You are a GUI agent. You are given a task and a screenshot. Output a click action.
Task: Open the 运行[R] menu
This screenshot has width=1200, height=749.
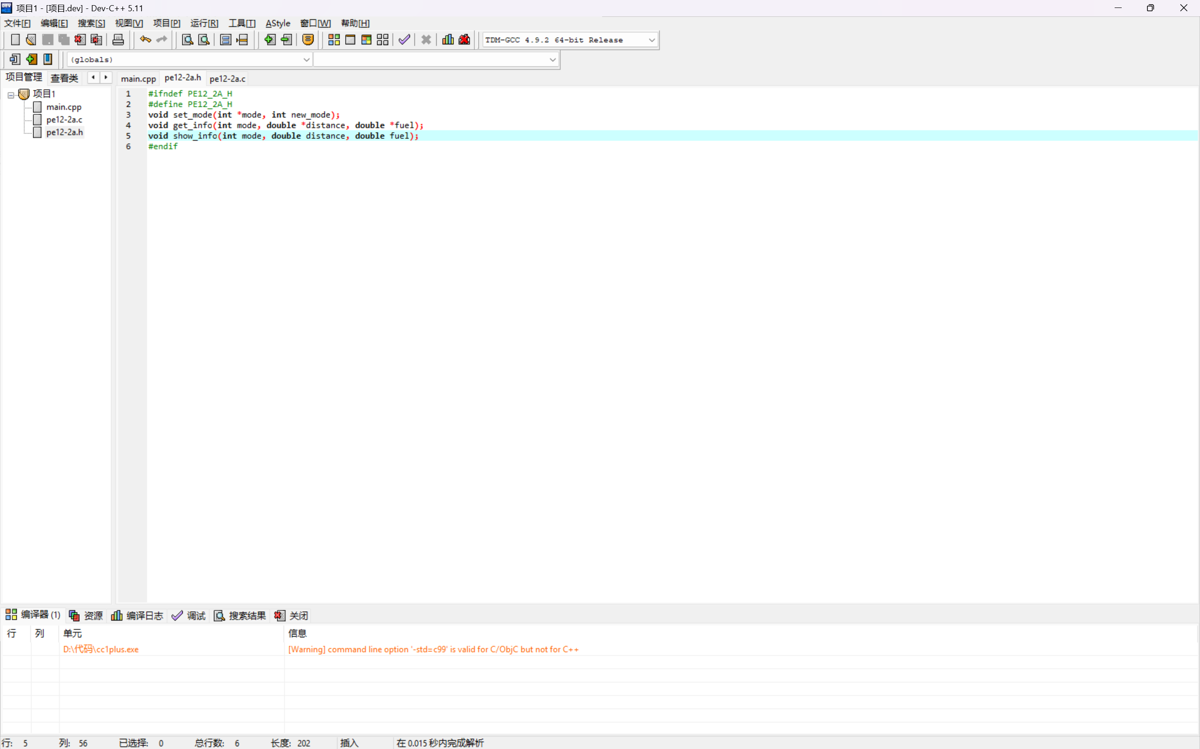pyautogui.click(x=204, y=23)
